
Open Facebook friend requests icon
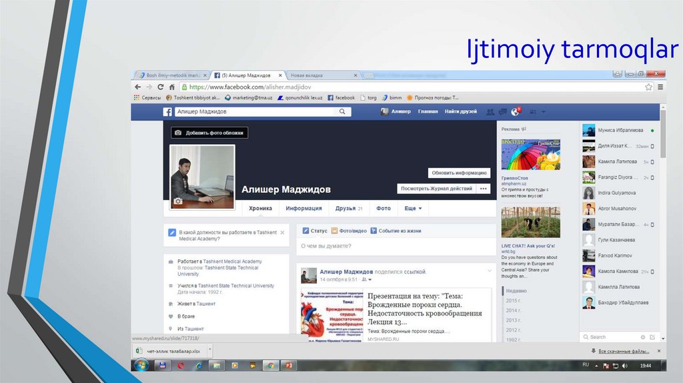point(490,112)
